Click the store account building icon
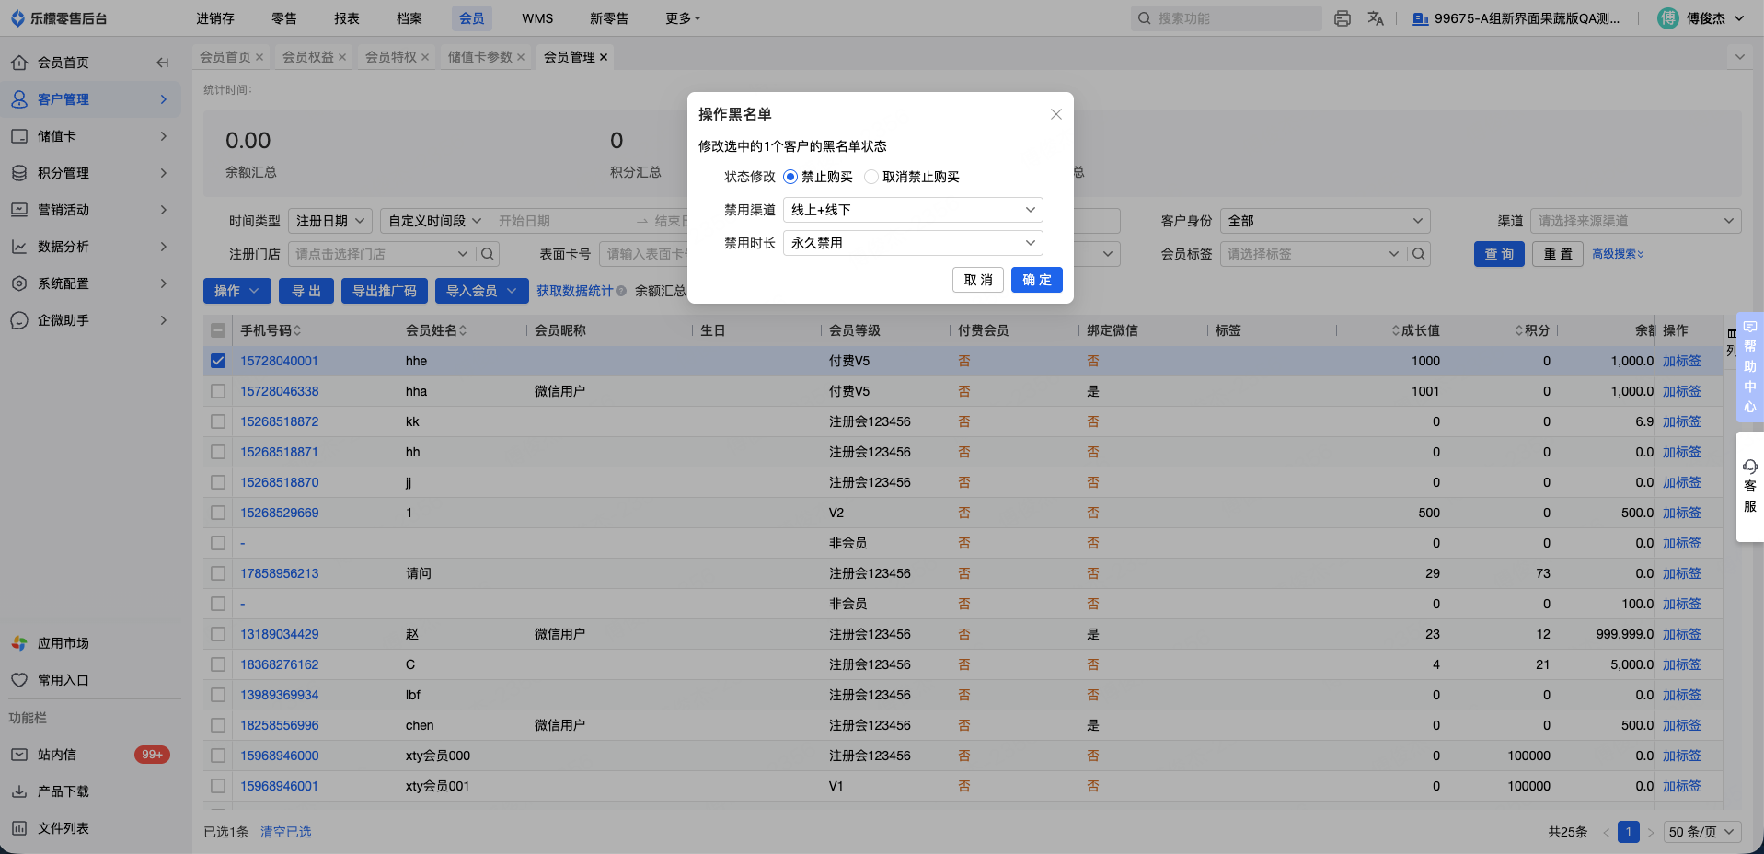The height and width of the screenshot is (854, 1764). pyautogui.click(x=1421, y=18)
